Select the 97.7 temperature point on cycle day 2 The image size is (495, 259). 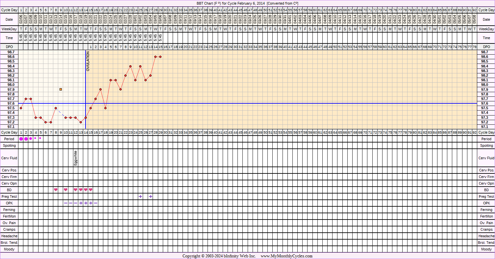(x=26, y=99)
